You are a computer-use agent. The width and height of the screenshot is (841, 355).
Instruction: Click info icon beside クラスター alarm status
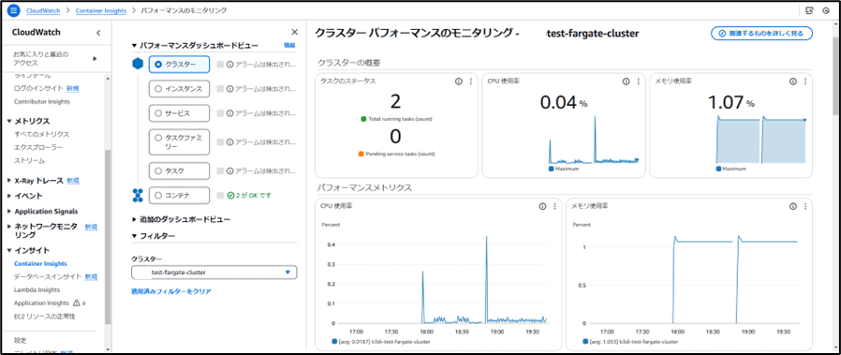click(x=229, y=65)
